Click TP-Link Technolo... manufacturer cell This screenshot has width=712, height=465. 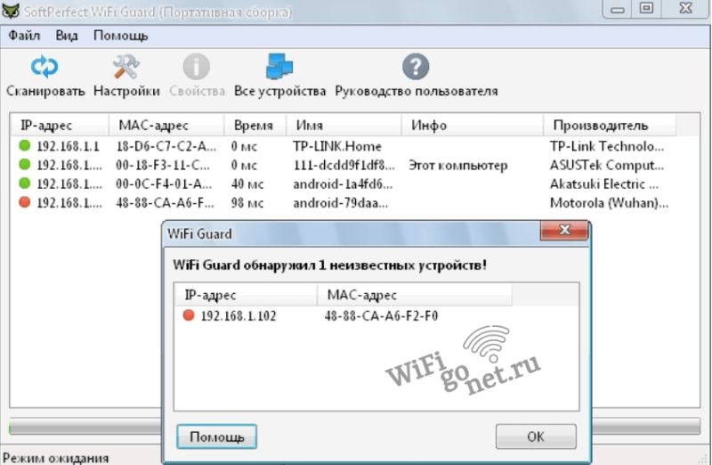pos(607,146)
